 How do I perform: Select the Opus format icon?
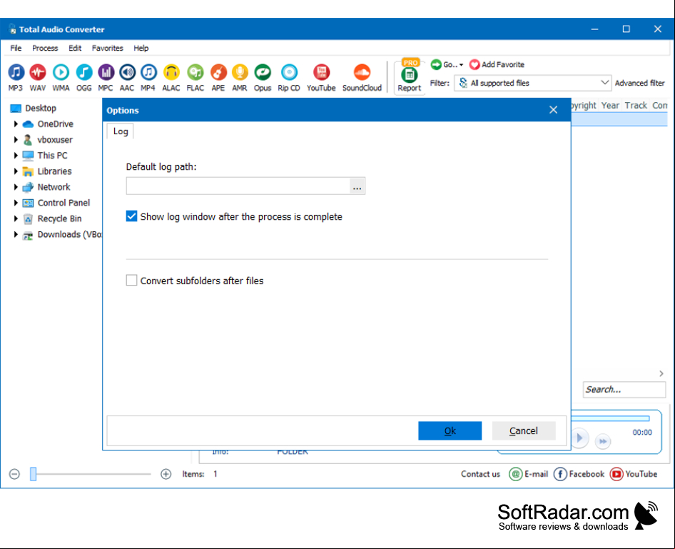[x=263, y=78]
